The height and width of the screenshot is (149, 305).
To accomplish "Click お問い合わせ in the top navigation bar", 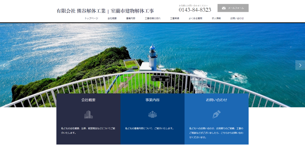I will (x=237, y=19).
